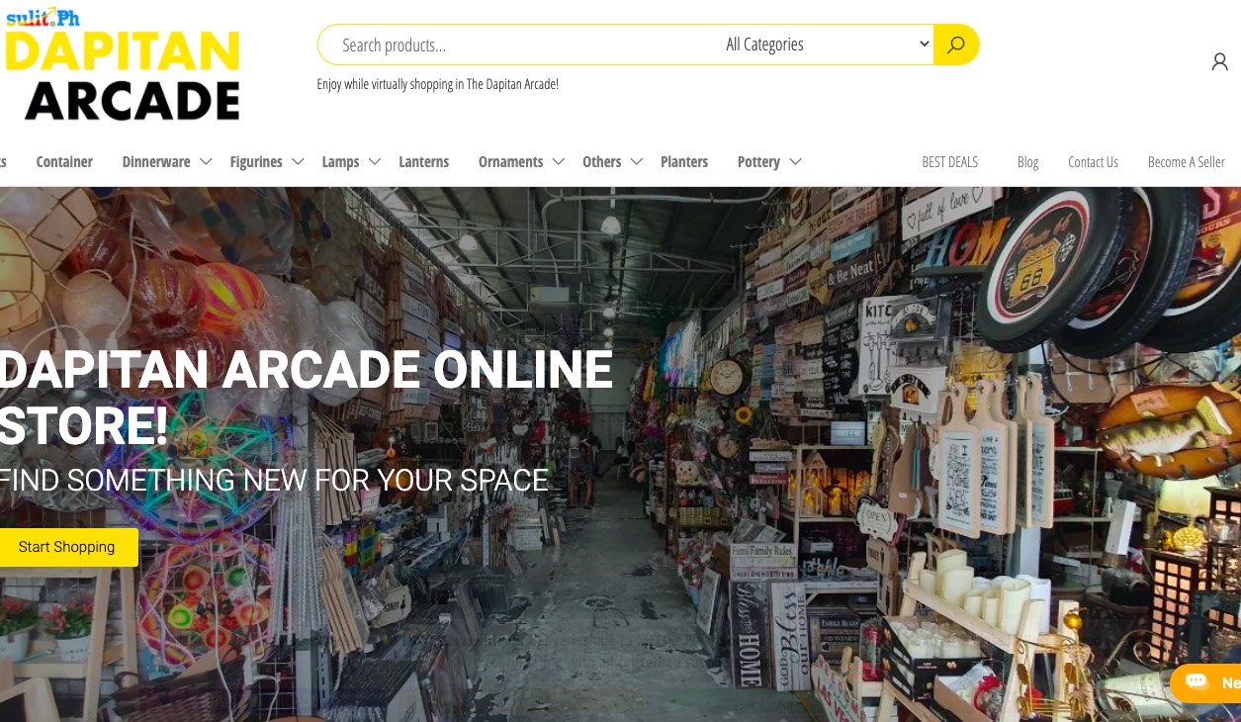Screen dimensions: 1241x722
Task: Click the Start Shopping button
Action: coord(67,547)
